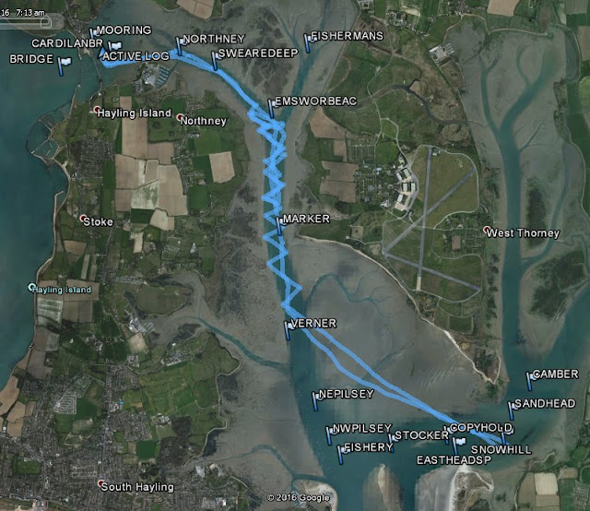Screen dimensions: 590x511
Task: Click the South Hayling place marker
Action: coord(100,483)
